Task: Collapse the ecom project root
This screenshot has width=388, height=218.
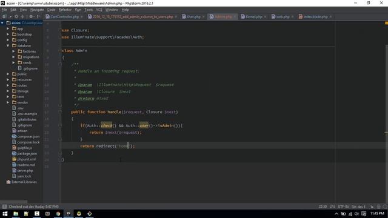Action: click(x=2, y=23)
